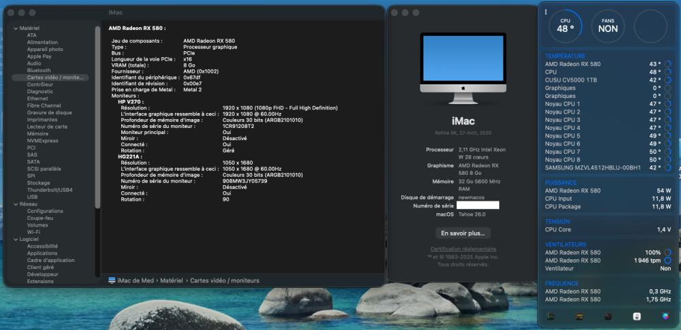This screenshot has height=330, width=681.
Task: Launch Terminal from the widget footer
Action: pos(608,316)
